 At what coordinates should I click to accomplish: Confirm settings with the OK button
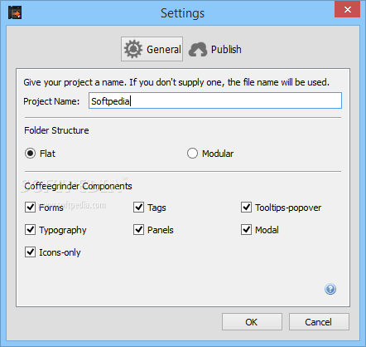click(x=252, y=322)
